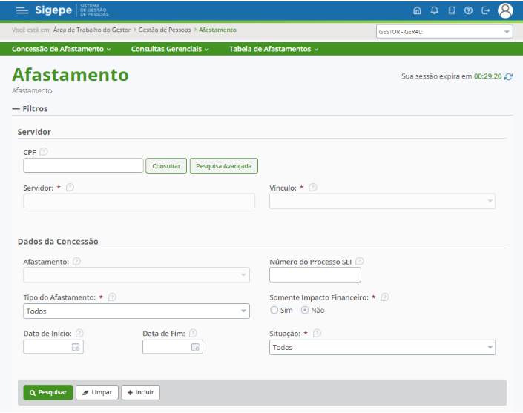Viewport: 523px width, 413px height.
Task: Expand the Tipo do Afastamento dropdown
Action: 136,311
